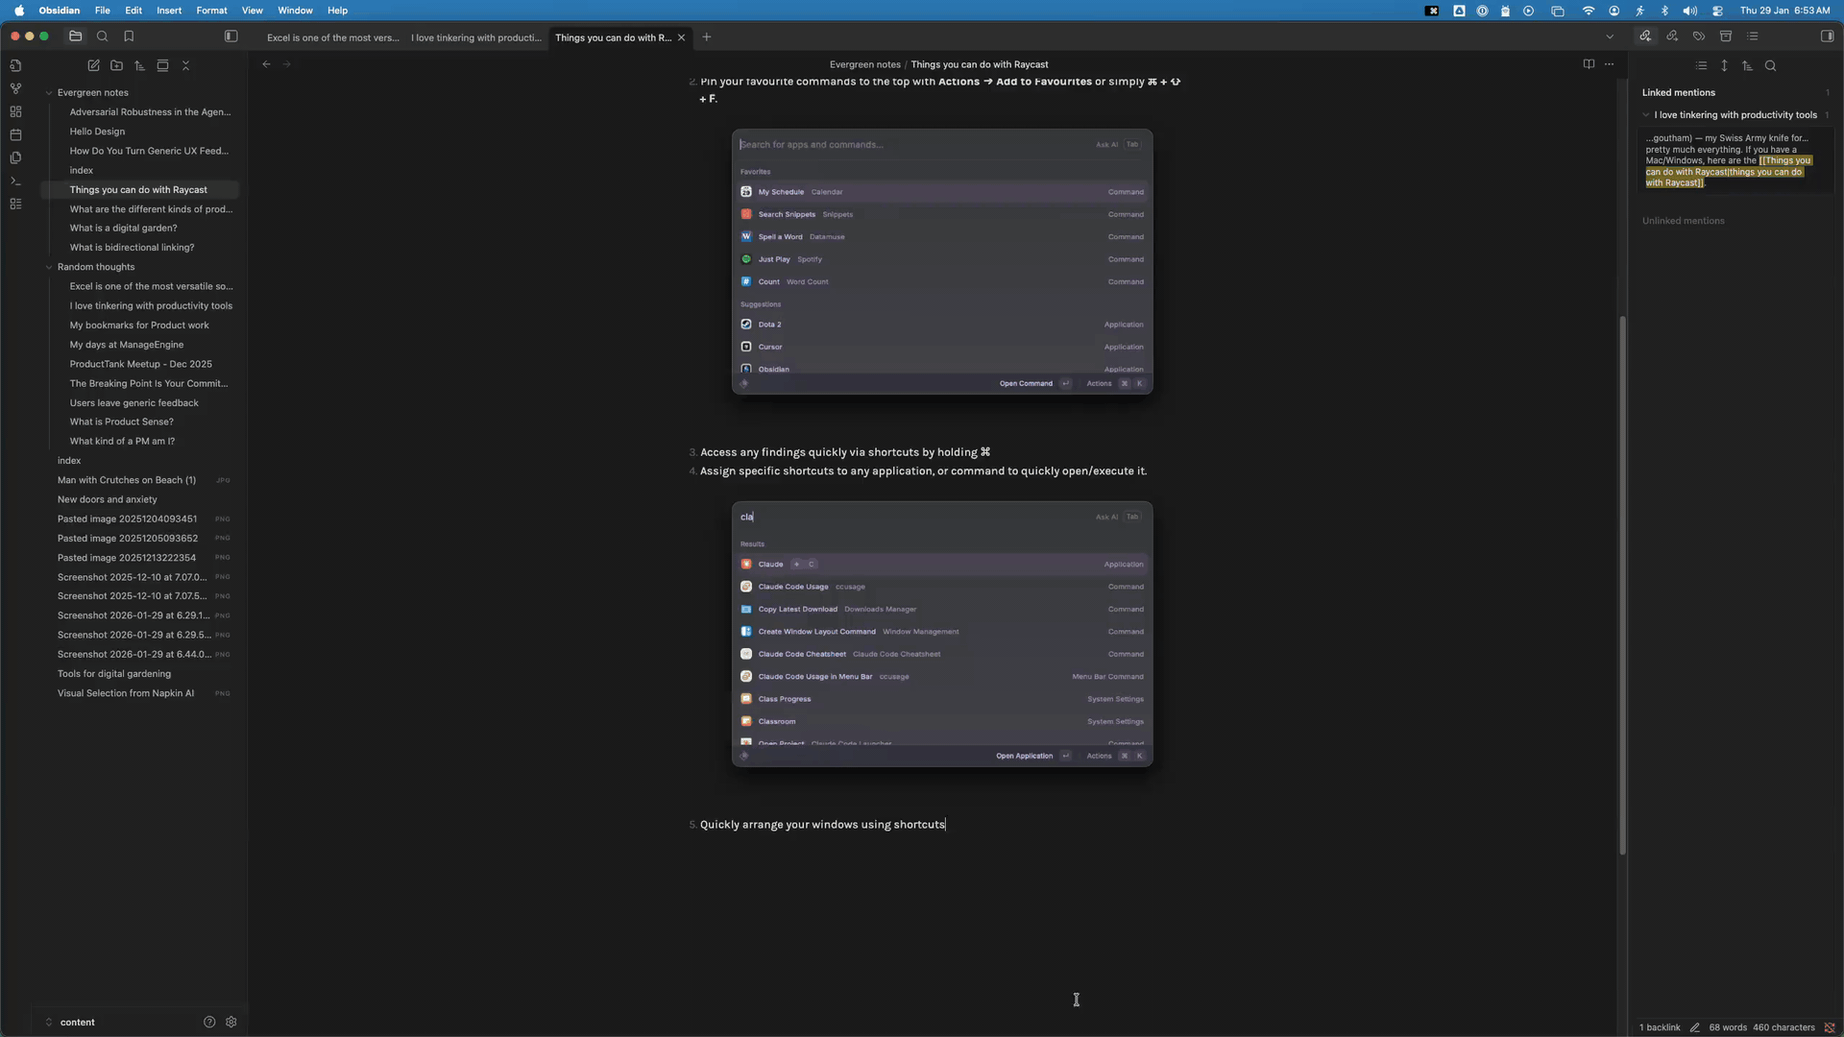1844x1037 pixels.
Task: Open the Tags pane in the right sidebar
Action: point(1699,36)
